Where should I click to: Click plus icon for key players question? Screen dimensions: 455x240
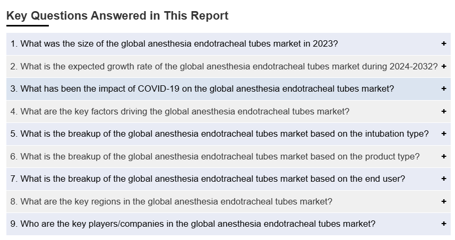click(444, 224)
